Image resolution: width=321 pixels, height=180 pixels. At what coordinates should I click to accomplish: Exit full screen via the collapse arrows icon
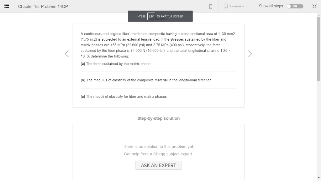314,6
